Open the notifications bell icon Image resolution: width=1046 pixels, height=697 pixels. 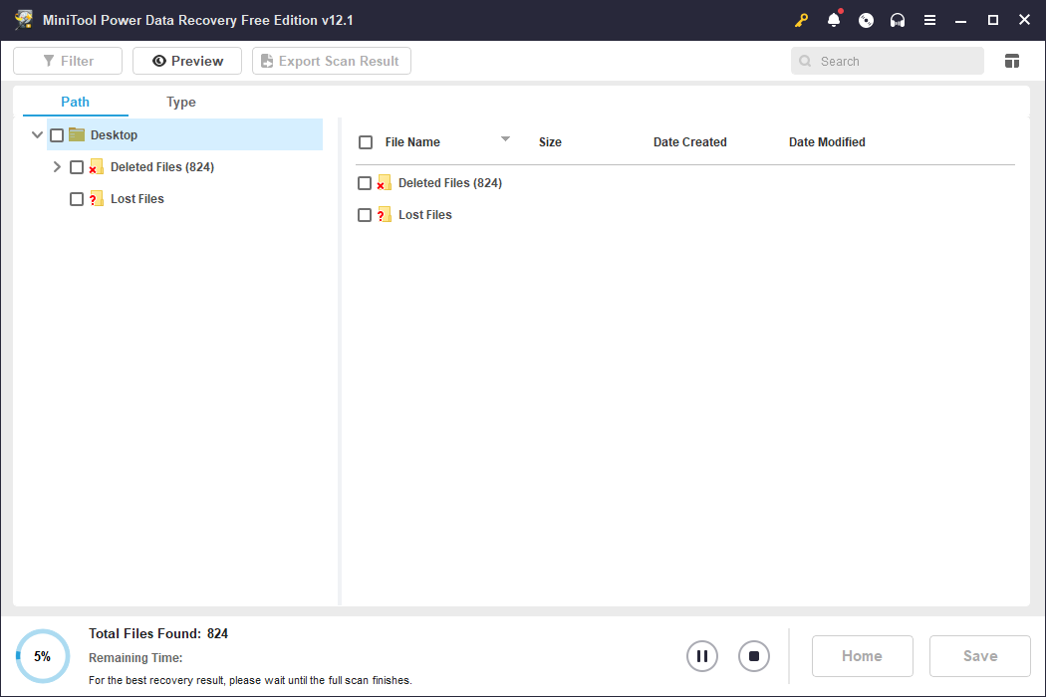coord(834,19)
